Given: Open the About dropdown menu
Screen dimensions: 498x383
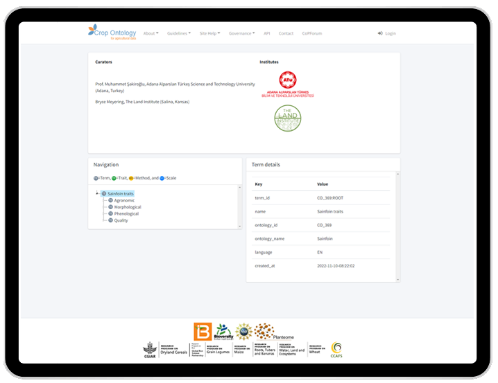Looking at the screenshot, I should 151,33.
